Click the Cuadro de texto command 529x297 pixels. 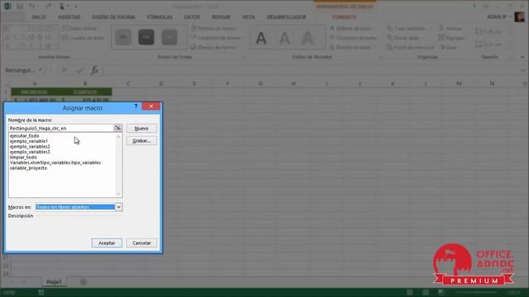(83, 38)
